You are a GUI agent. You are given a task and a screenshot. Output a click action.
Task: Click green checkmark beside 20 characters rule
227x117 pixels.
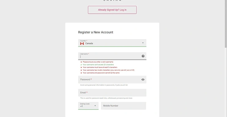point(81,65)
